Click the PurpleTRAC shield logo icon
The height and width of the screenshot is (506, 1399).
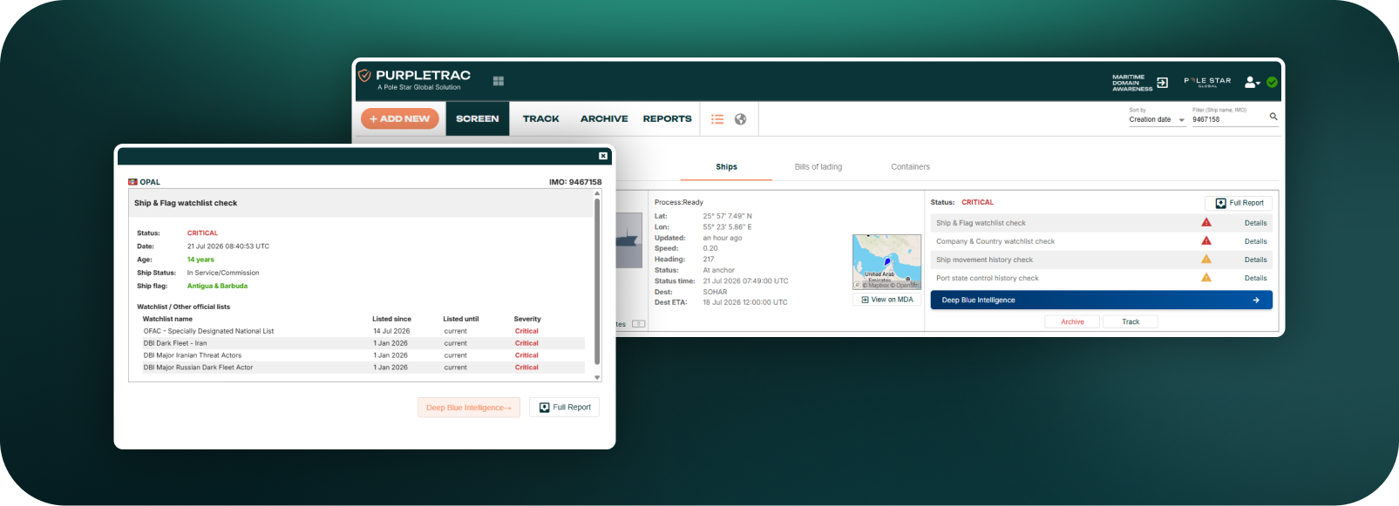(364, 76)
